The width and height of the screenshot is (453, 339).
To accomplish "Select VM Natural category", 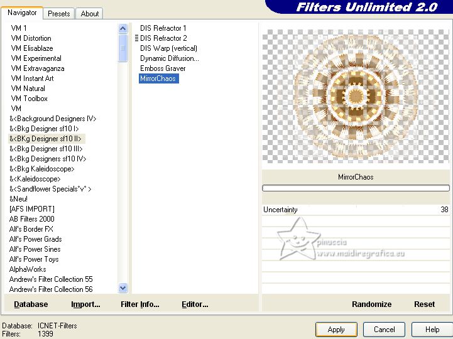I will tap(28, 89).
